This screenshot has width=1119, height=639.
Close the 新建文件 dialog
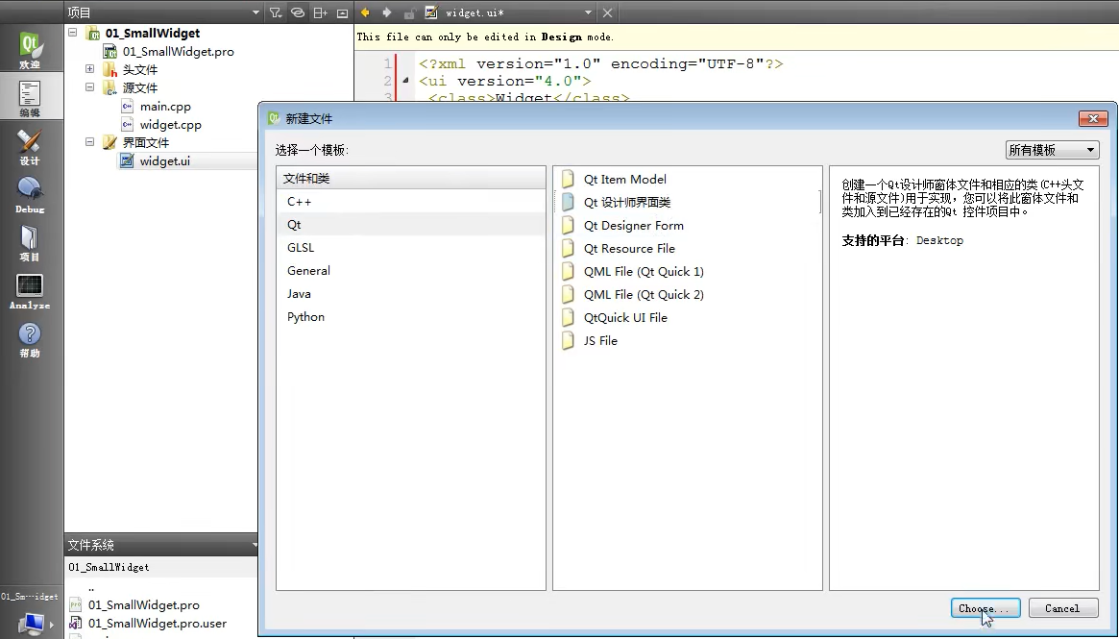coord(1093,118)
